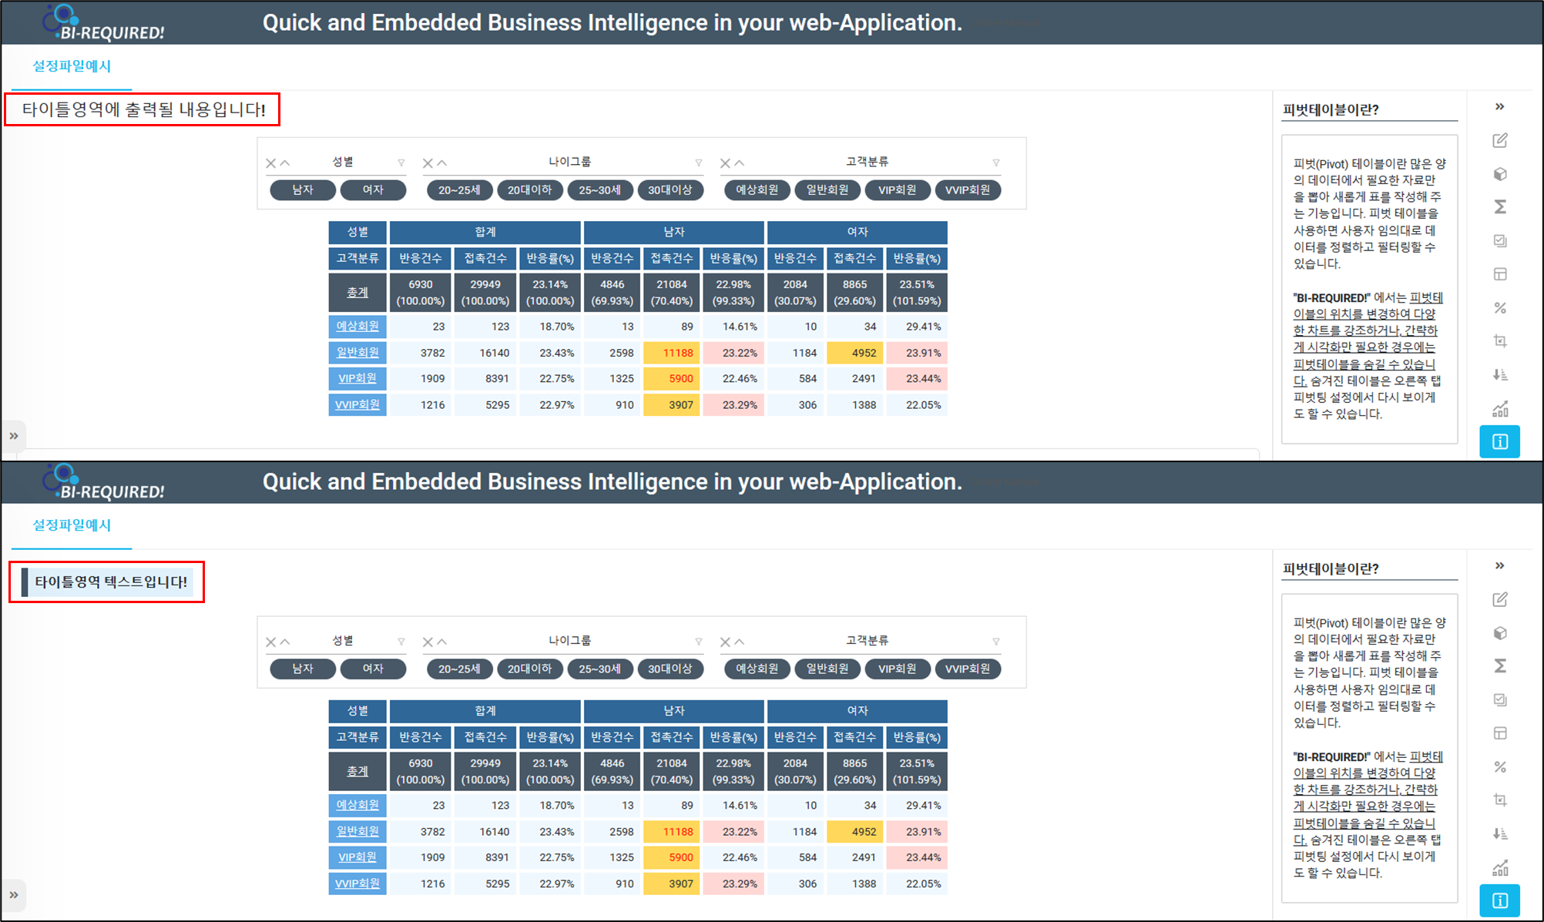This screenshot has height=922, width=1544.
Task: Click the multi-check icon in top screenshot
Action: pyautogui.click(x=1499, y=241)
